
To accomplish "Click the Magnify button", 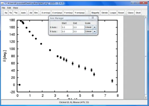I will click(95, 13).
